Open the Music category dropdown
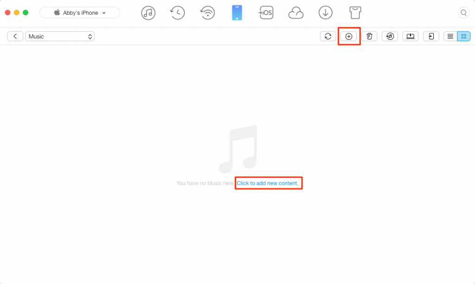Viewport: 475px width, 284px height. 60,36
